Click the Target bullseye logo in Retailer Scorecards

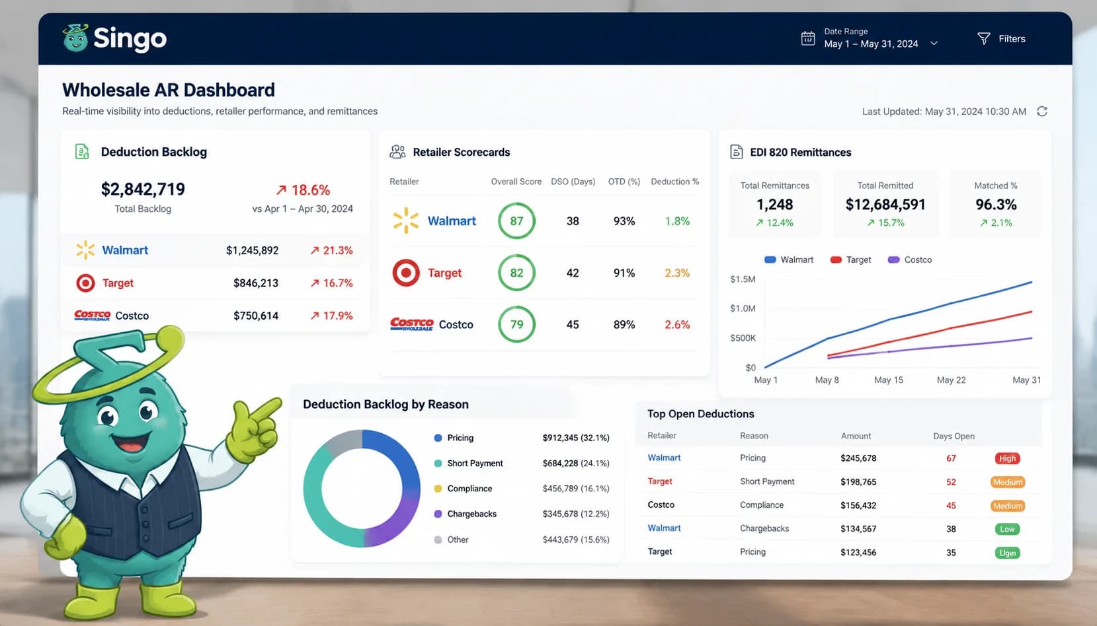(406, 273)
